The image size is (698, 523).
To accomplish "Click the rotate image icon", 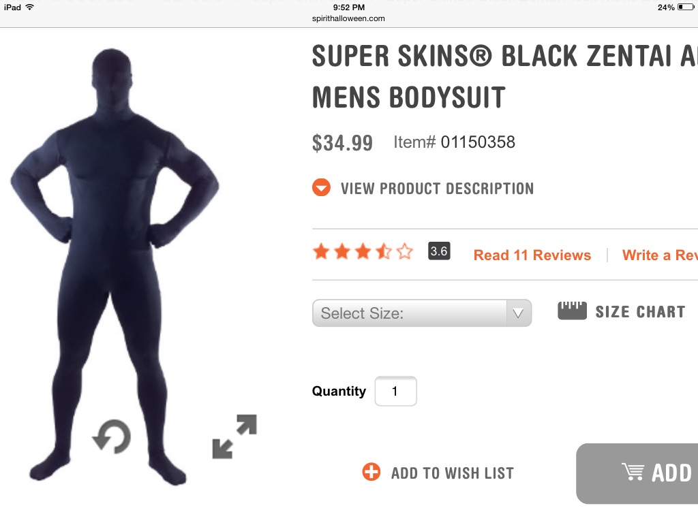I will pos(111,436).
